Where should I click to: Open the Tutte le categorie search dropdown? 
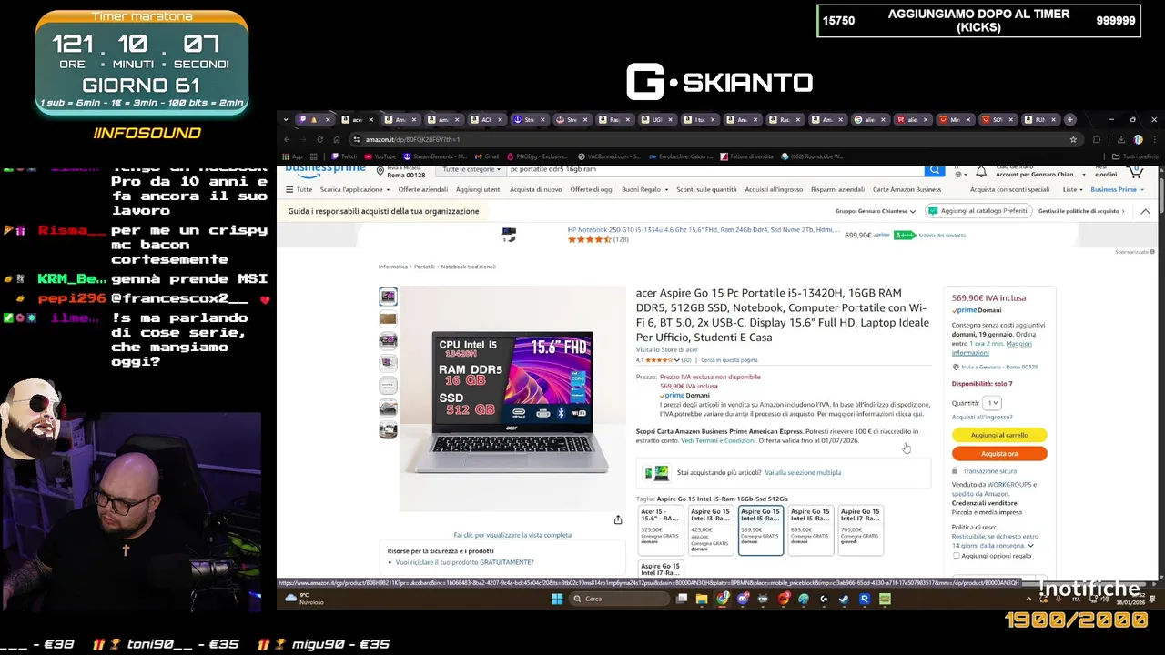[x=471, y=169]
